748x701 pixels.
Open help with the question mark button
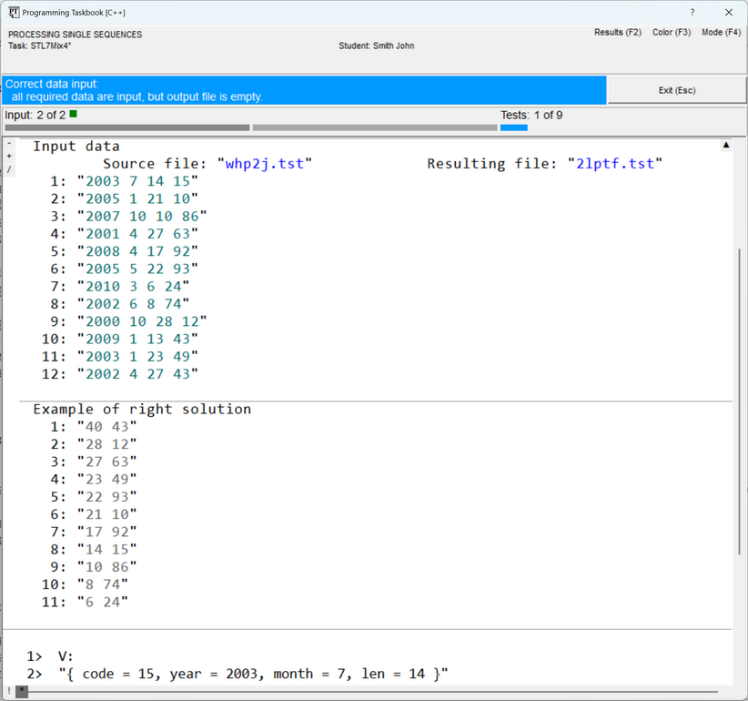(x=692, y=12)
